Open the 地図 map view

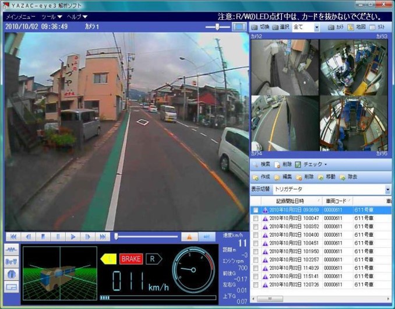(357, 27)
